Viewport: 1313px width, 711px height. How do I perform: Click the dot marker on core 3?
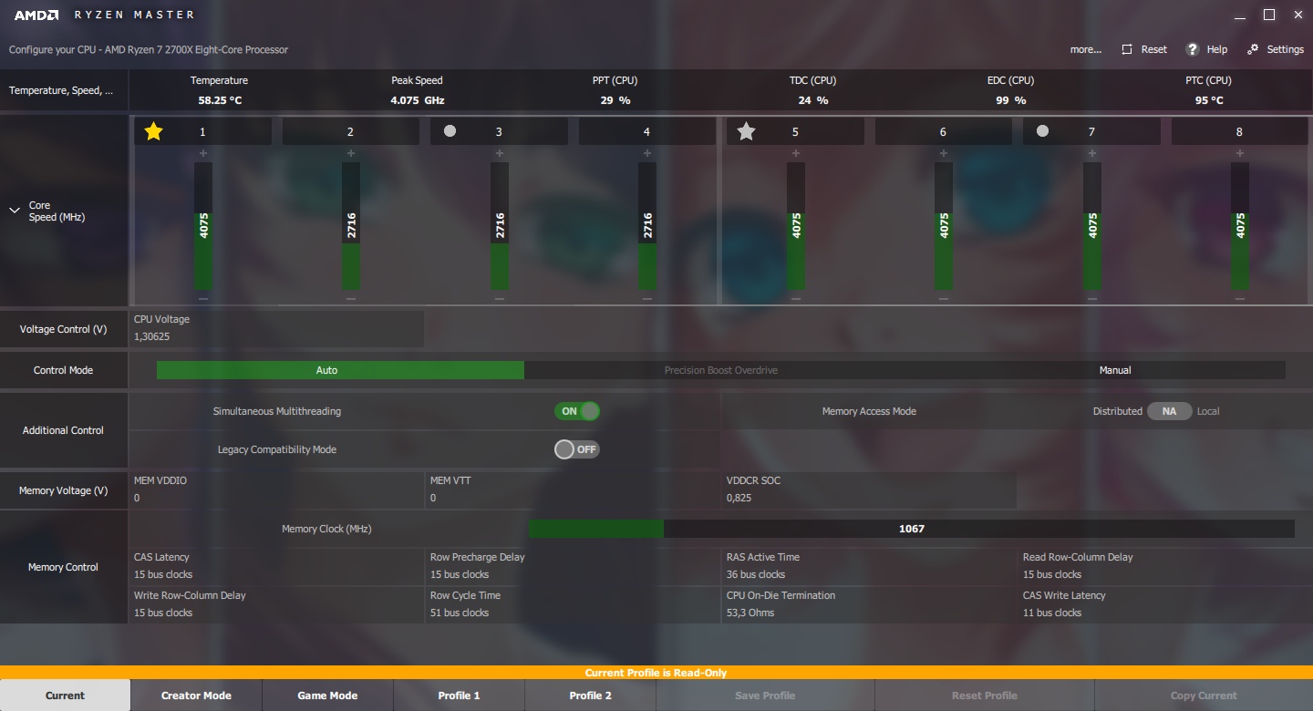[x=450, y=131]
